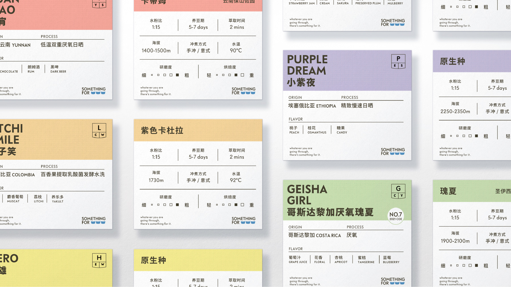Click the 麝香葡萄 MUSCAT flavor
Screen dimensions: 511x287
15,199
